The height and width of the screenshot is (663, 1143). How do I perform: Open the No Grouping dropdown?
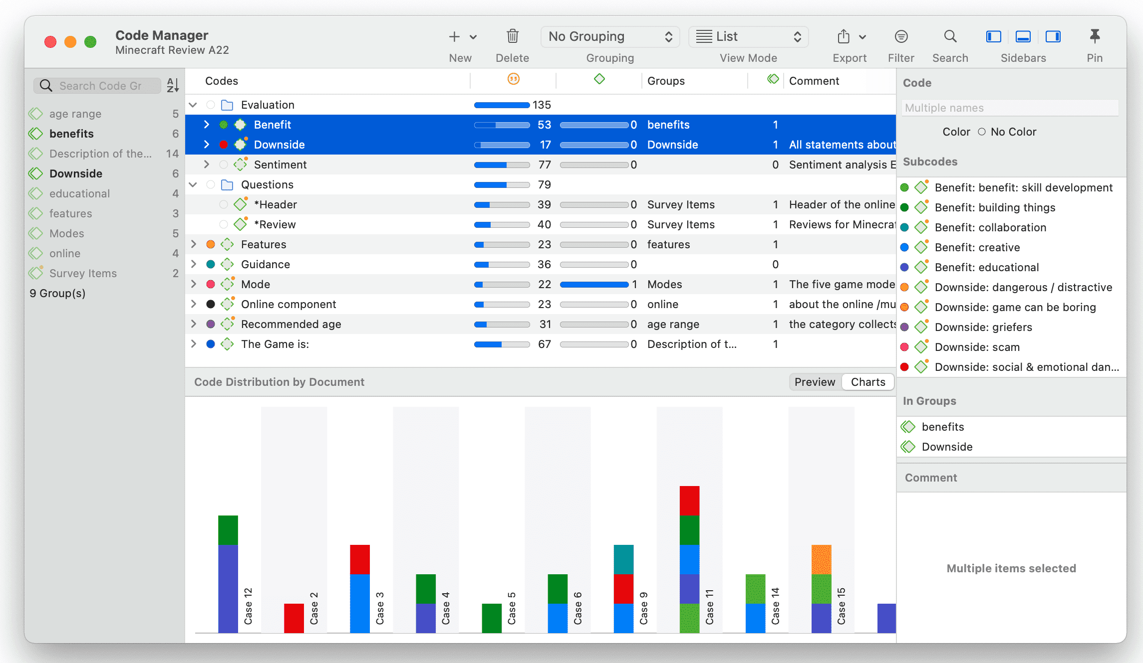pyautogui.click(x=610, y=36)
